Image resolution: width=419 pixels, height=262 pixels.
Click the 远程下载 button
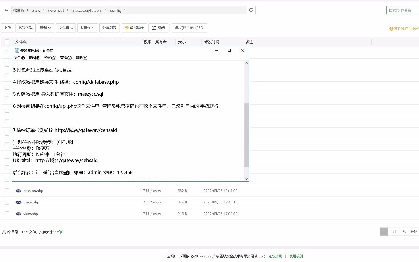pos(26,28)
